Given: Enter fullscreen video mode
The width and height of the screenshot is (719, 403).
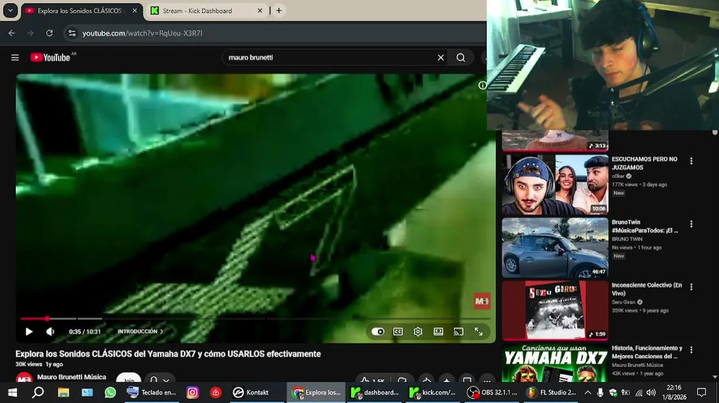Looking at the screenshot, I should click(x=479, y=332).
